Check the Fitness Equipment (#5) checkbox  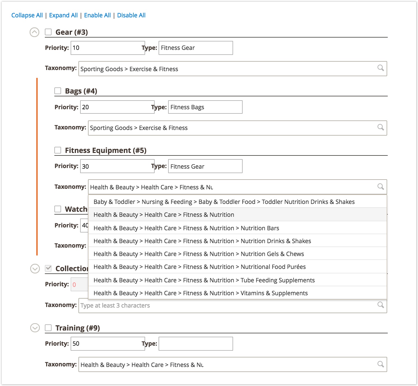click(58, 150)
